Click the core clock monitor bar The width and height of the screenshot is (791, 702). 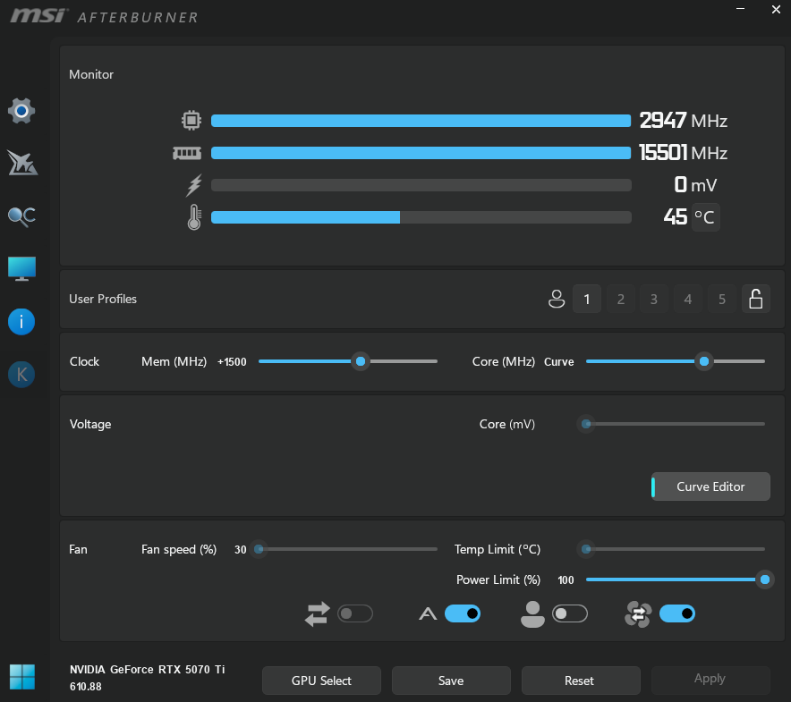pos(421,121)
